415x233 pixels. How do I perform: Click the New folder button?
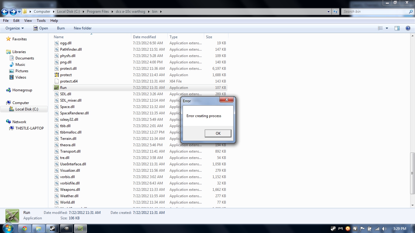(83, 28)
